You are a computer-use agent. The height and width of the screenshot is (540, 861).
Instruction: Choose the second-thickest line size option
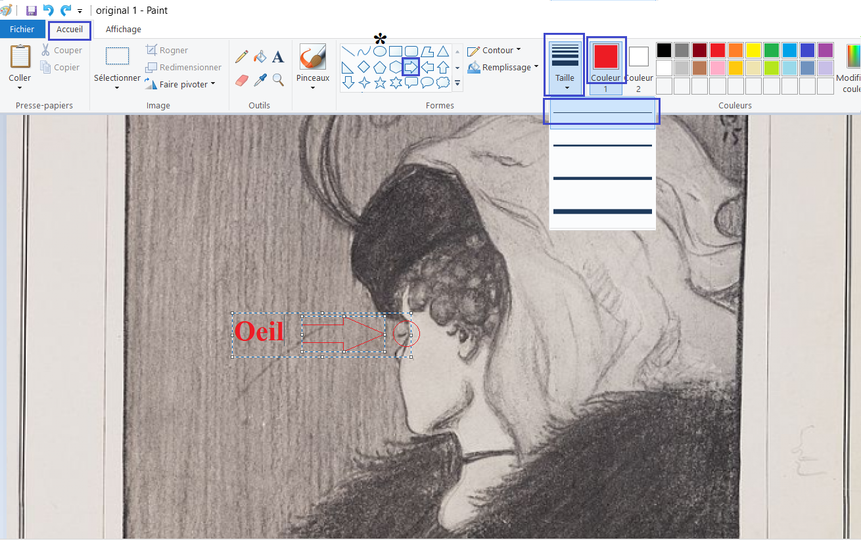pyautogui.click(x=603, y=178)
